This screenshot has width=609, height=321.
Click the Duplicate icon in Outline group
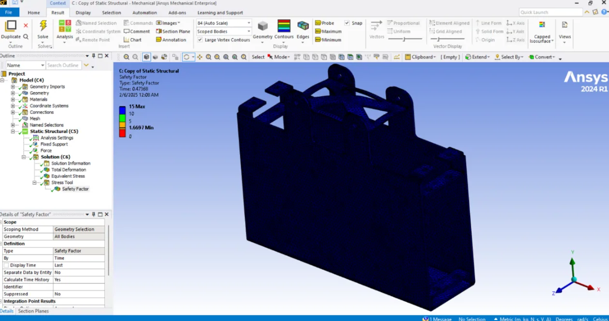click(x=11, y=26)
